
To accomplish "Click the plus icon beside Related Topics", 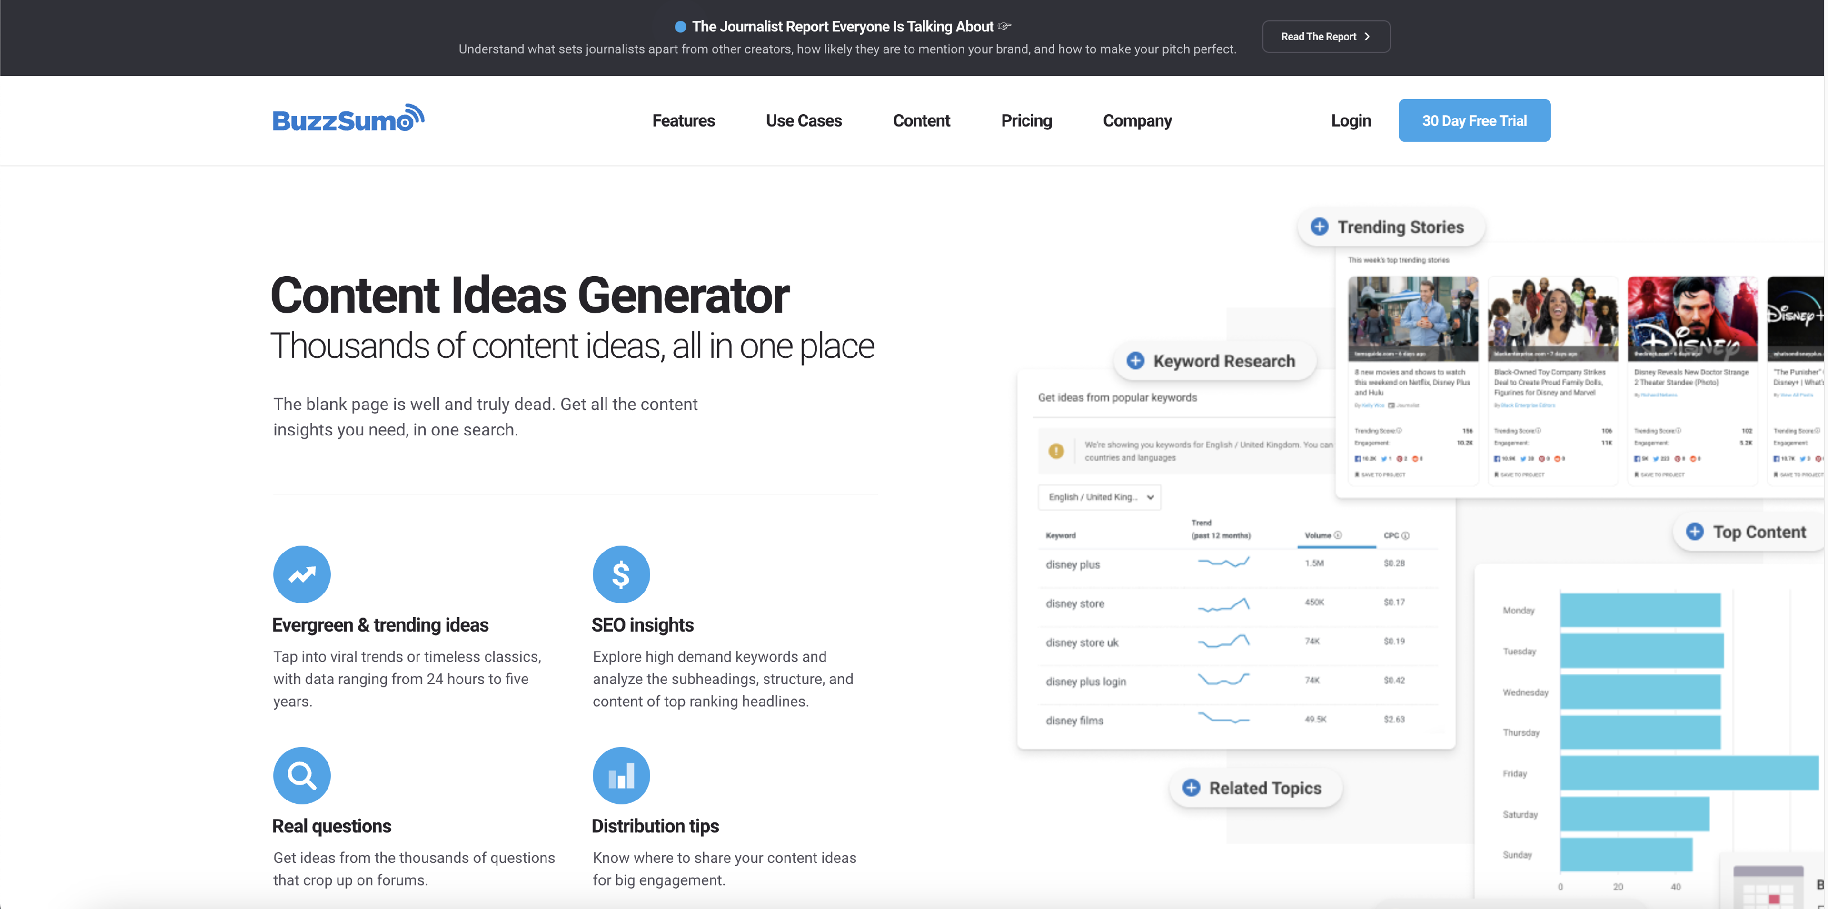I will point(1192,788).
